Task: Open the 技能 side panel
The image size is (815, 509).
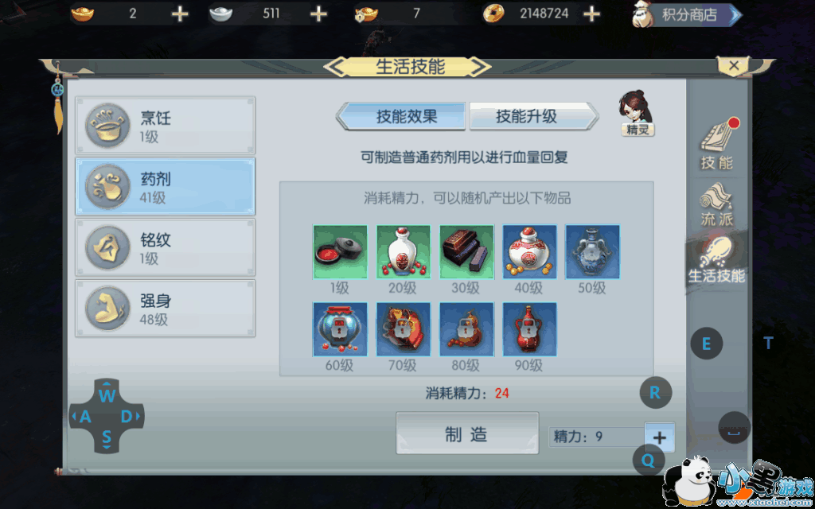Action: click(718, 145)
